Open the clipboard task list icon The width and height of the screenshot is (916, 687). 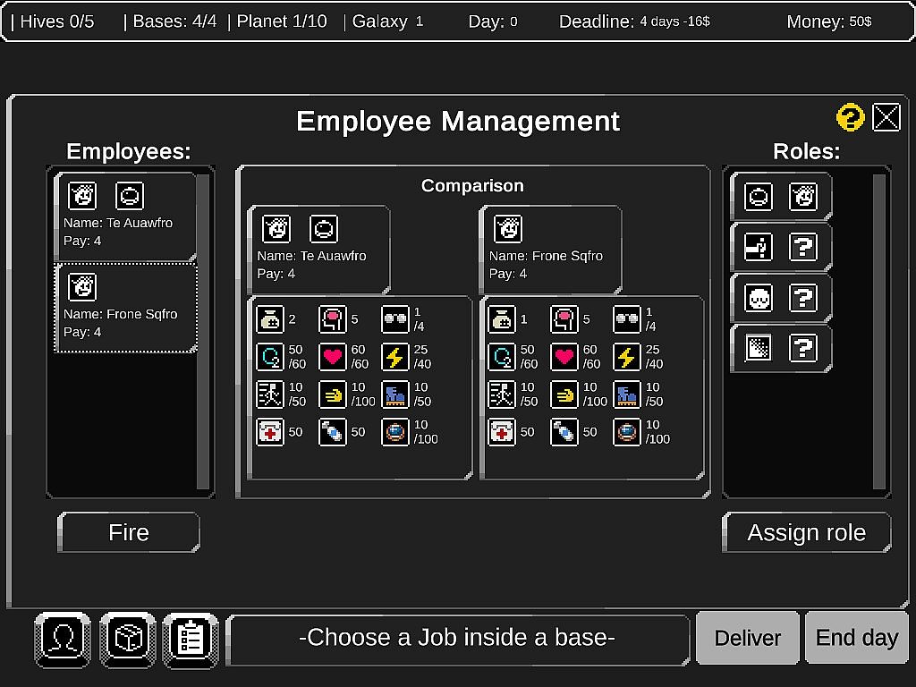[191, 640]
